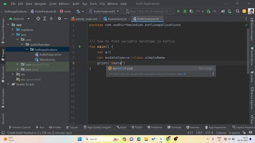This screenshot has height=143, width=255.
Task: Click the Stop square button in toolbar
Action: click(215, 11)
